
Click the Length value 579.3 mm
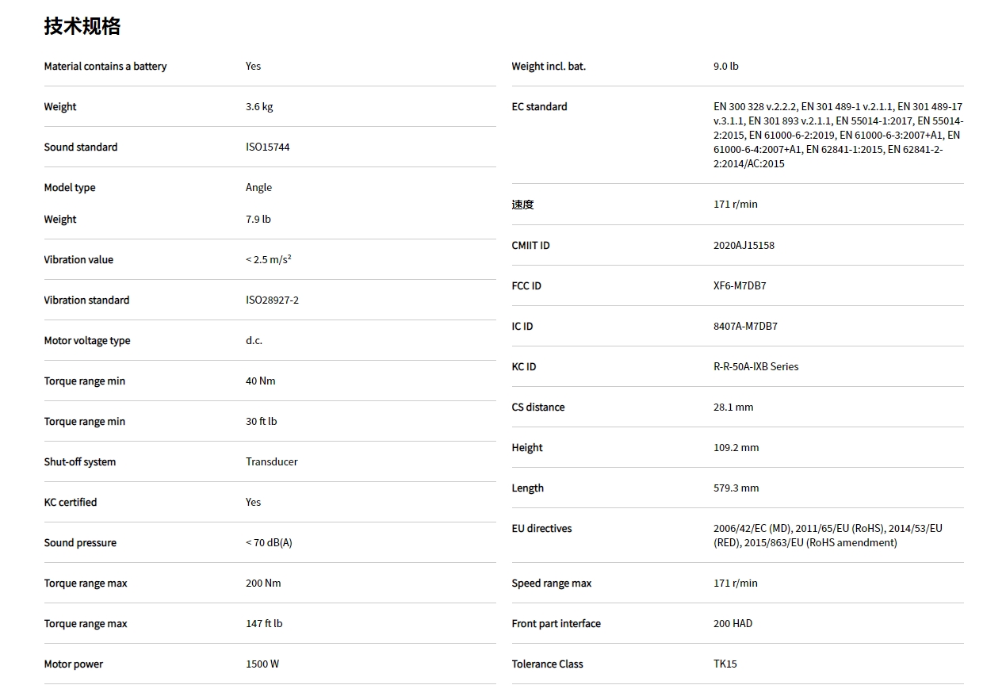[736, 488]
